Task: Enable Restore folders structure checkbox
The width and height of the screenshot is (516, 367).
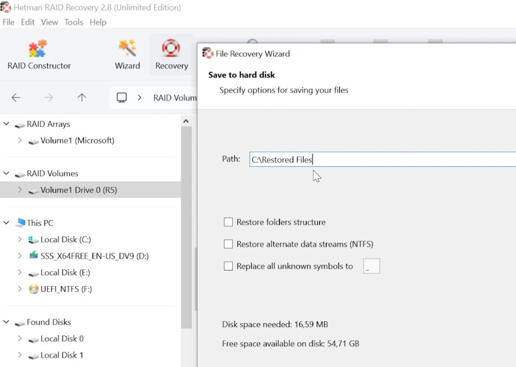Action: (x=228, y=222)
